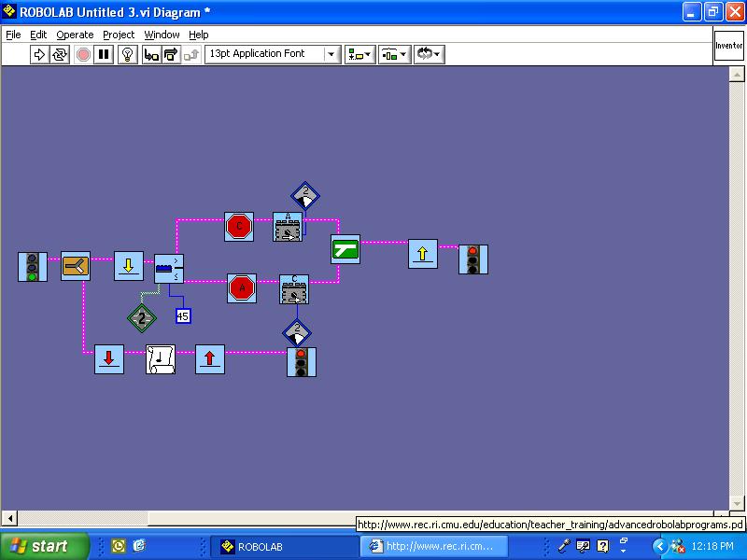Click the second quick launch icon
This screenshot has height=560, width=747.
click(139, 546)
